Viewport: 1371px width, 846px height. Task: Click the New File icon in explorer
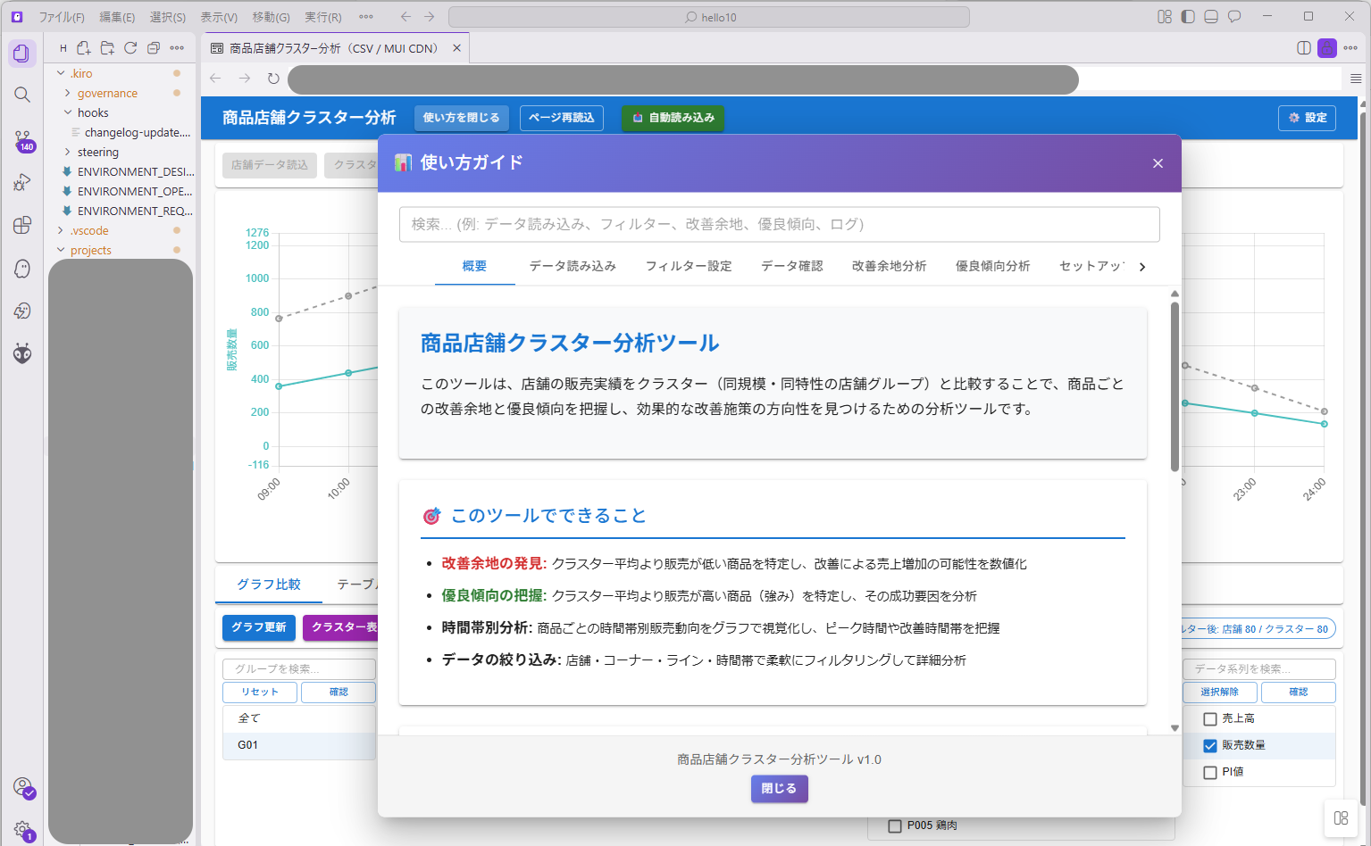(x=84, y=48)
